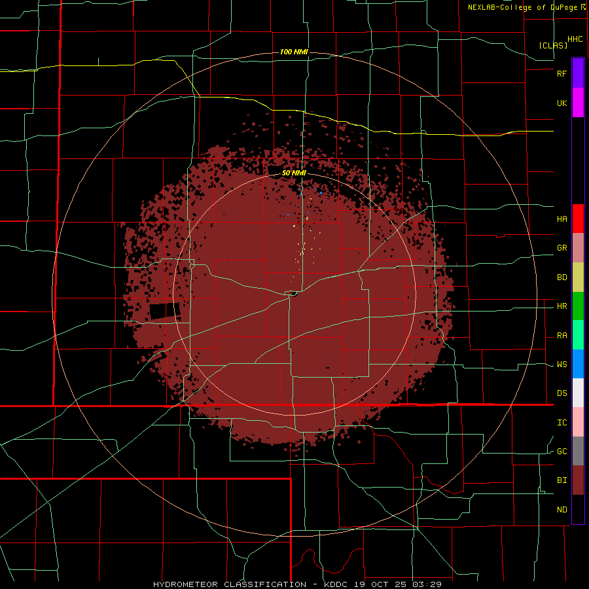Click the "HHC" product code text

tap(575, 39)
